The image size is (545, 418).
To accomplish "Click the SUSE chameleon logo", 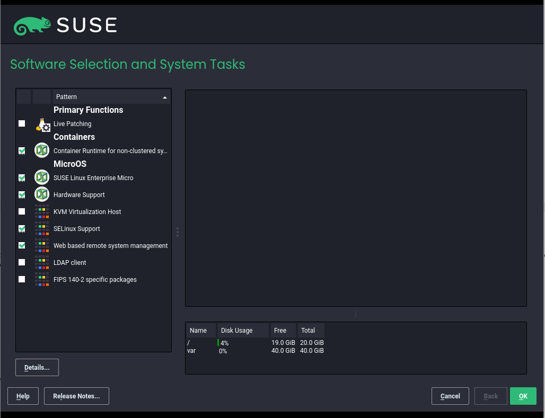I will click(x=32, y=24).
